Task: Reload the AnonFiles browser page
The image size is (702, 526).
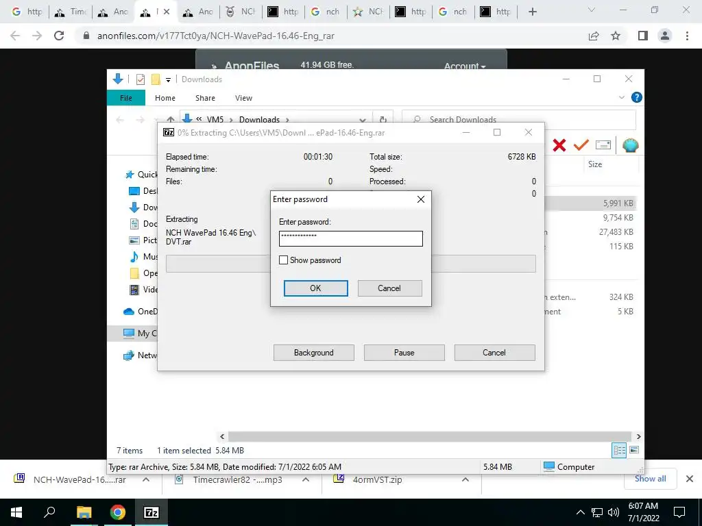Action: coord(59,36)
